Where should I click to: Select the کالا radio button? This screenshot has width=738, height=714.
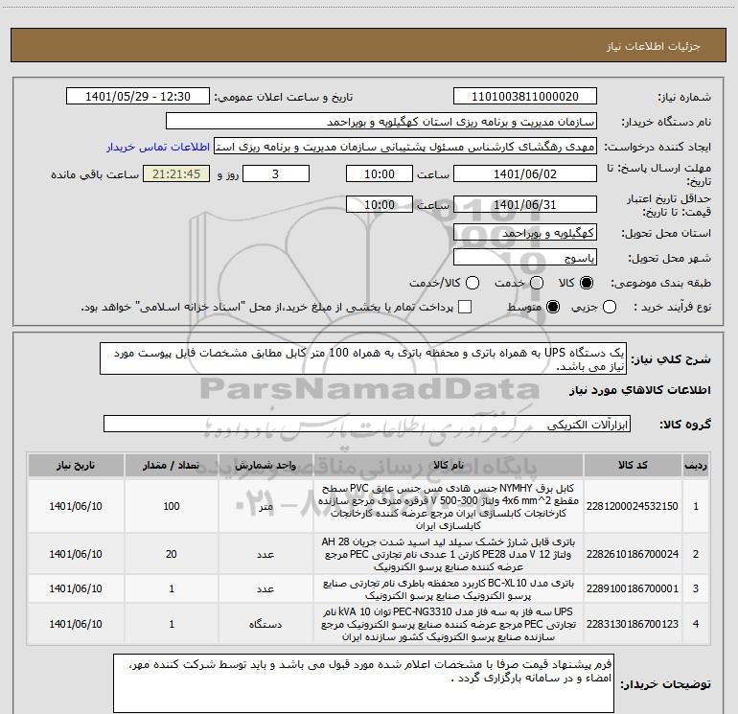(587, 283)
